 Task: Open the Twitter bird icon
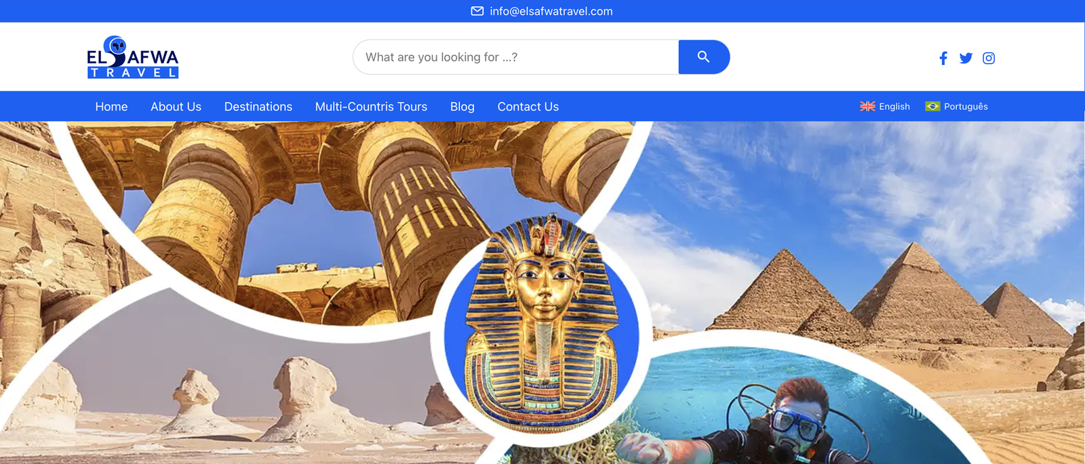[x=966, y=58]
